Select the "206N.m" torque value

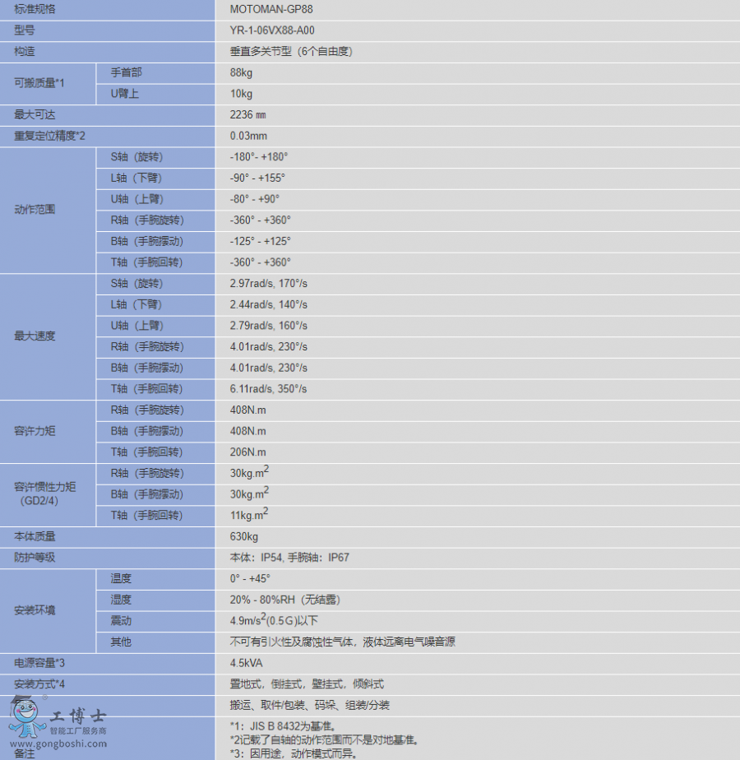(x=248, y=452)
